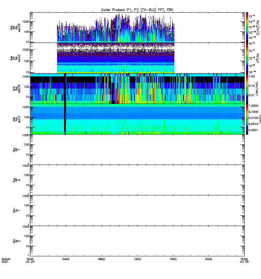
Task: Click the thb fbk scm1 spectrogram panel
Action: pyautogui.click(x=137, y=119)
